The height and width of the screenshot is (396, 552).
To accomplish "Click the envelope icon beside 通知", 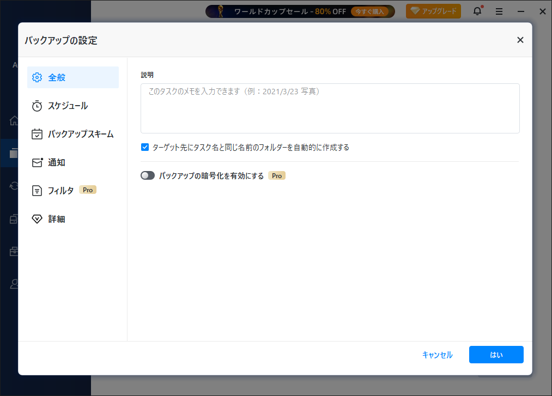I will [x=37, y=162].
